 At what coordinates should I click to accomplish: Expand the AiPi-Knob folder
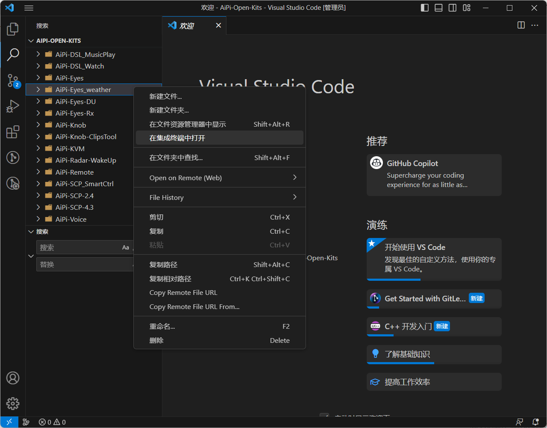pyautogui.click(x=38, y=125)
